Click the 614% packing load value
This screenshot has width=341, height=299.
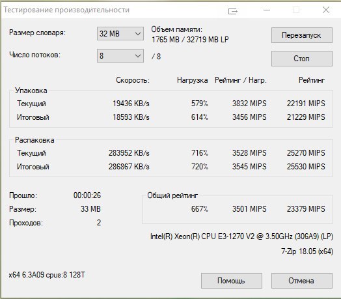(x=199, y=117)
